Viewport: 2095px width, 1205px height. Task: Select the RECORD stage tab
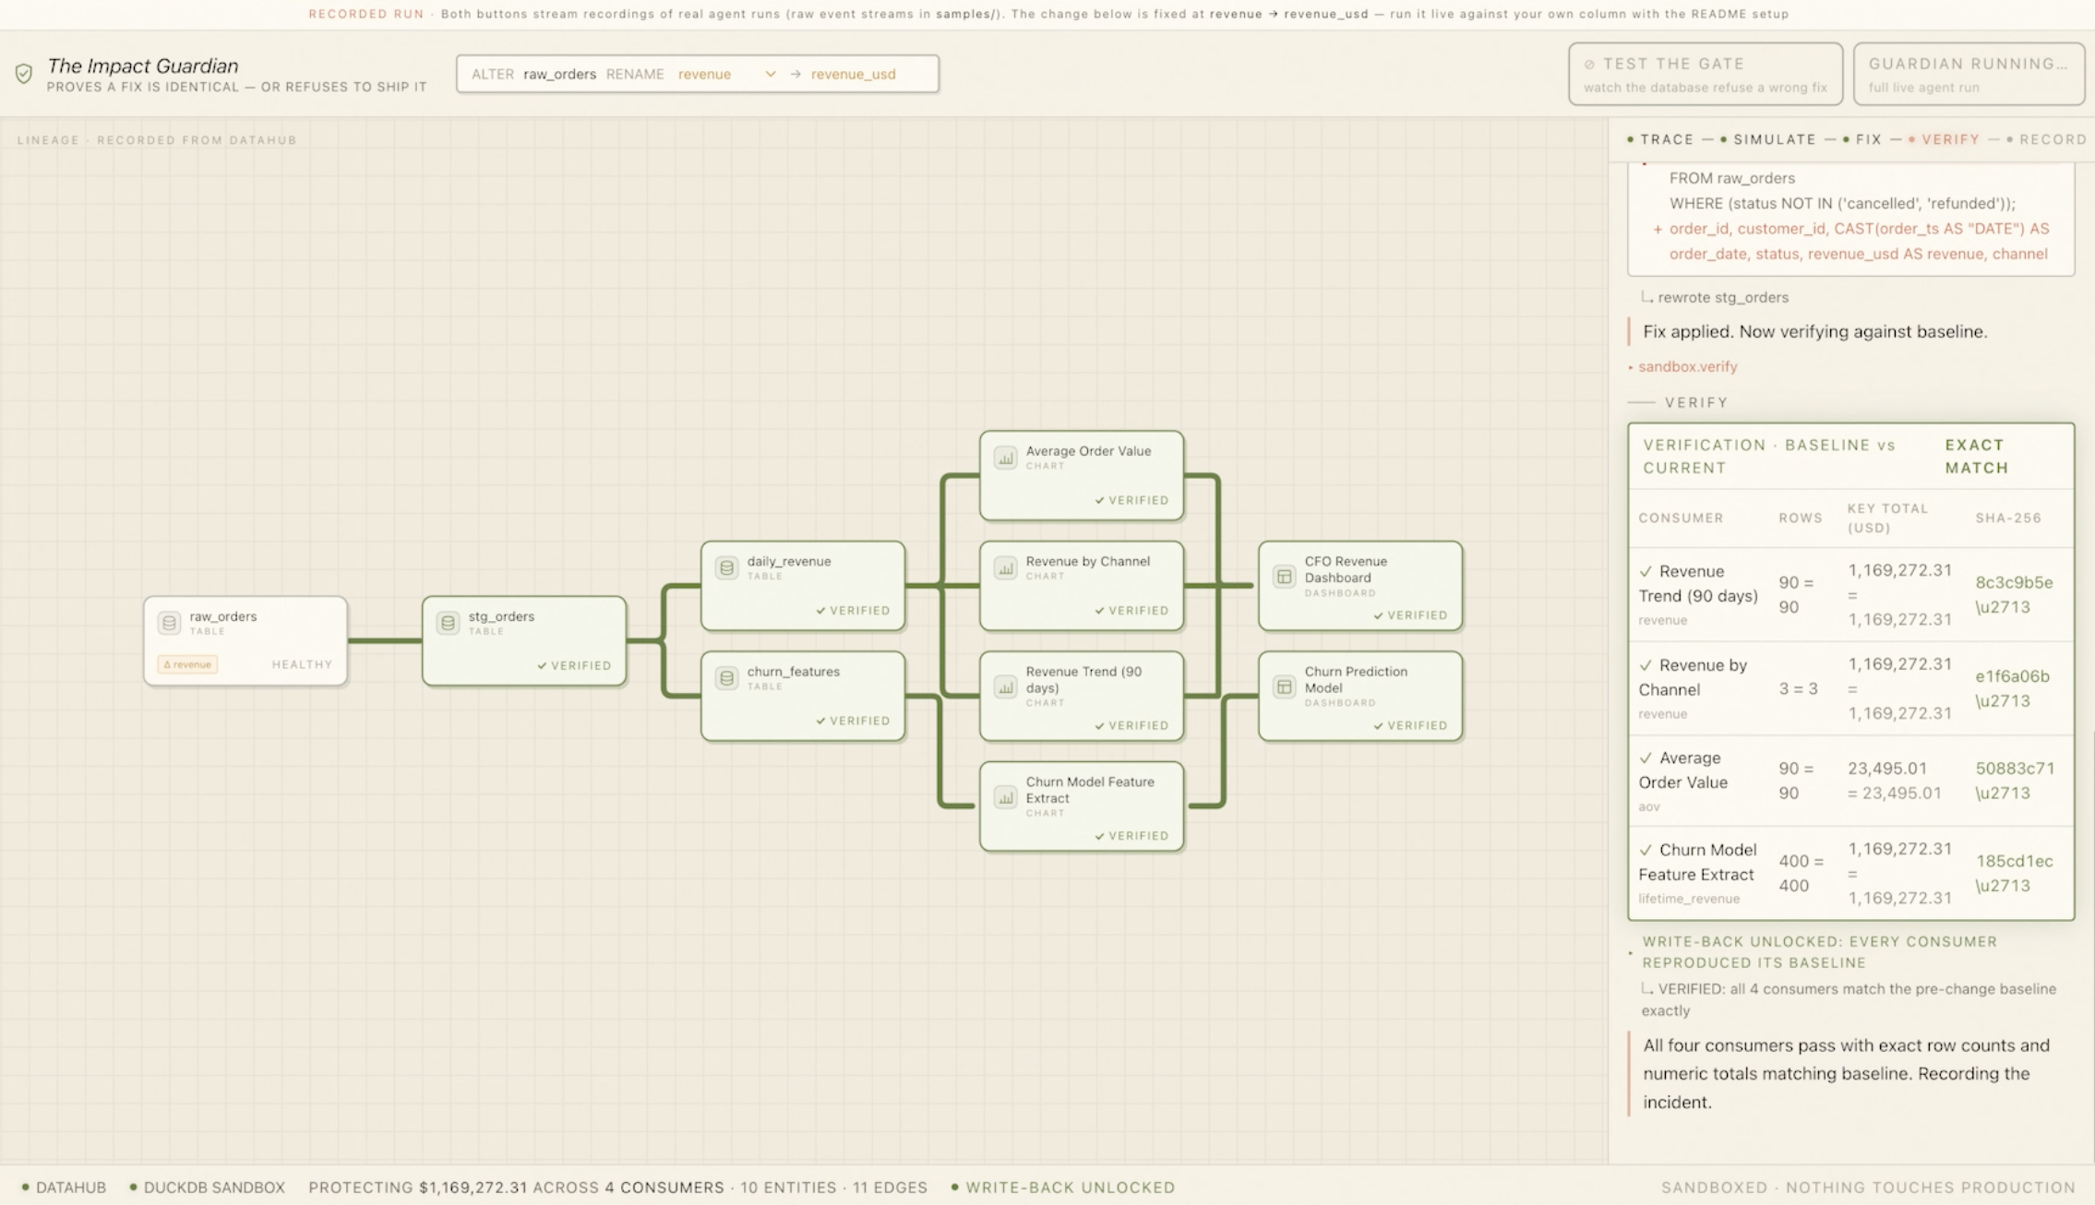(x=2045, y=139)
